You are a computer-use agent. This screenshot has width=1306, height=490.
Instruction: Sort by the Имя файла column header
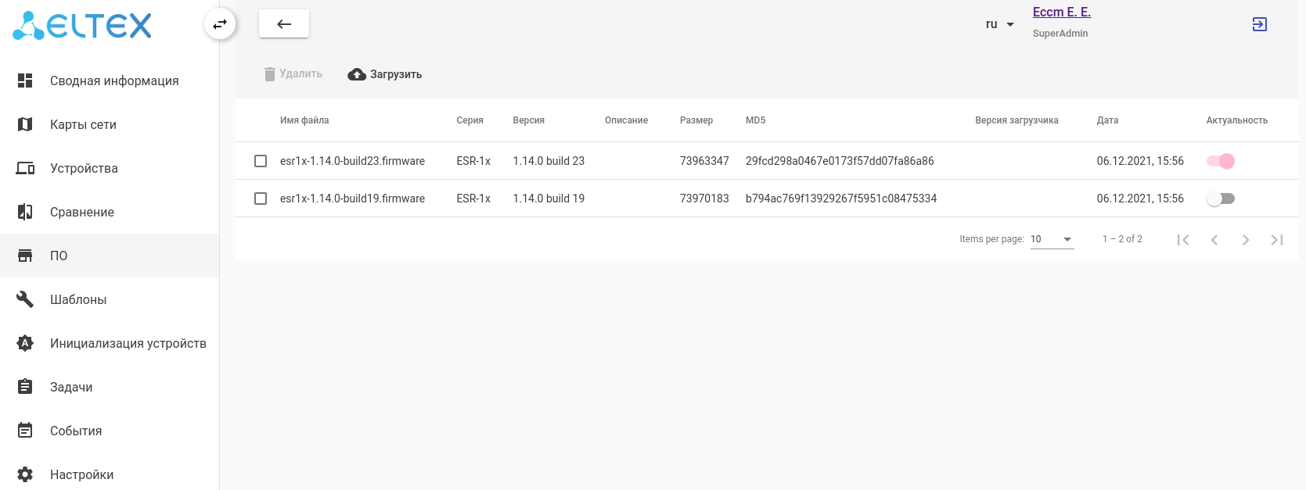(304, 120)
